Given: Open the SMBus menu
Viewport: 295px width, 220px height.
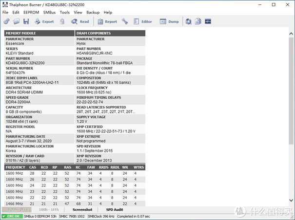Looking at the screenshot, I should tap(49, 12).
